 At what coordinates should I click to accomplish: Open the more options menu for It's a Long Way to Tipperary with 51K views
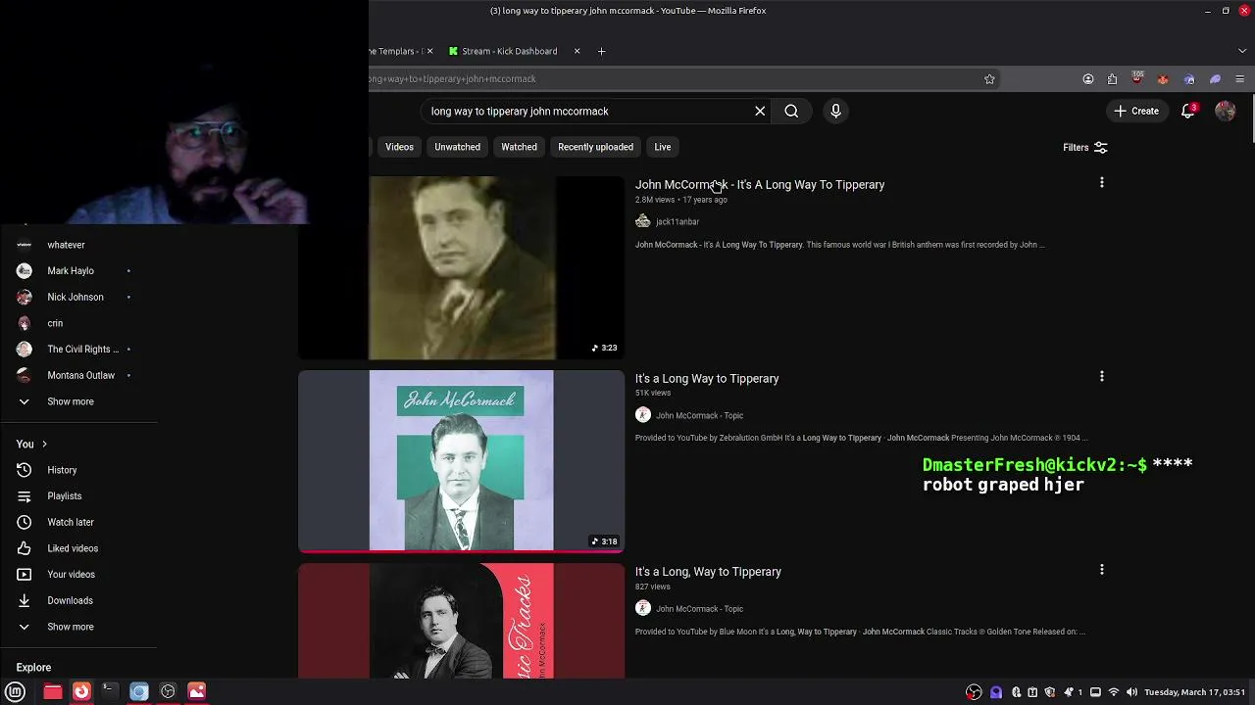coord(1101,377)
